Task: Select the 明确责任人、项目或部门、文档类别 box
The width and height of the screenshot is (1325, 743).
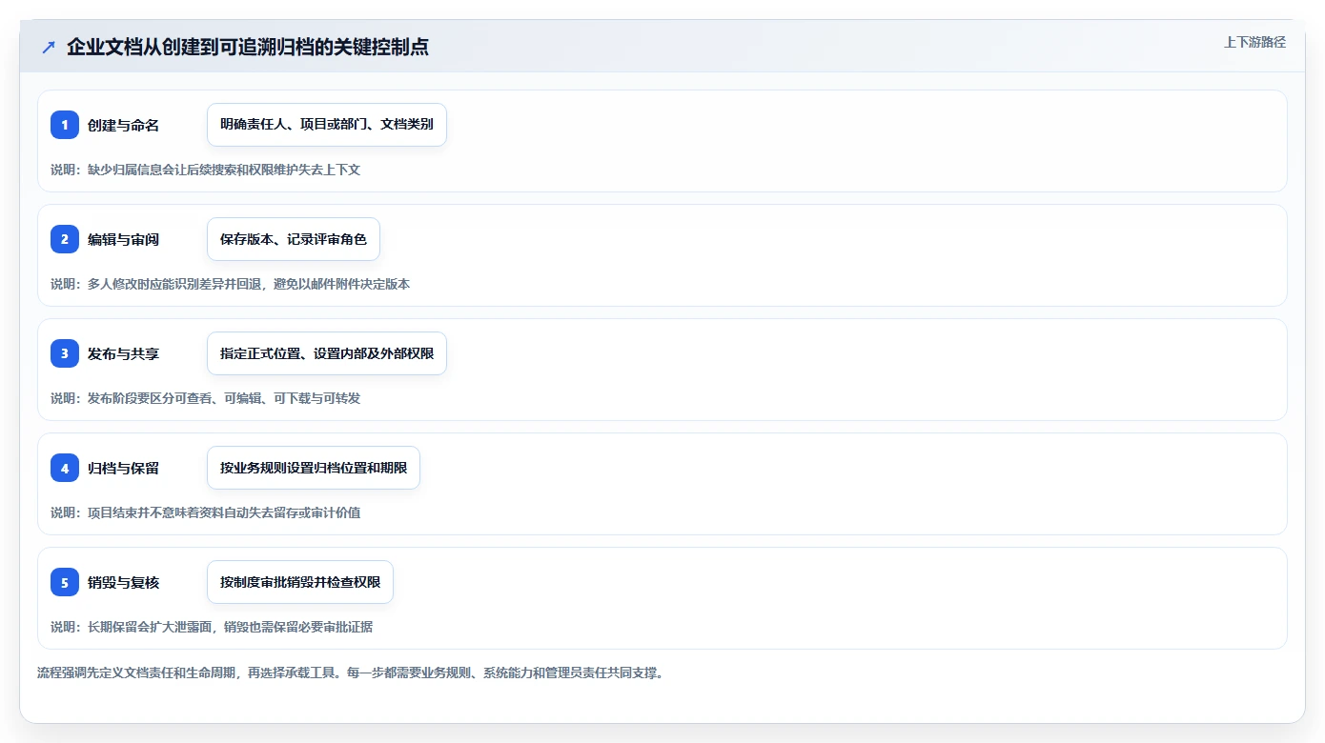Action: [x=327, y=125]
